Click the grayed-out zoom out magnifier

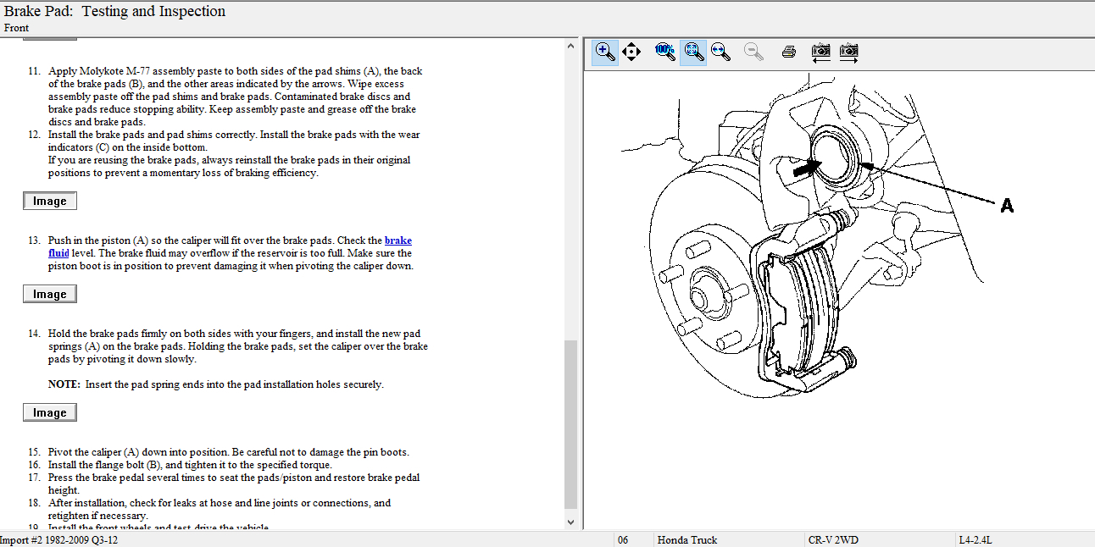(x=753, y=52)
